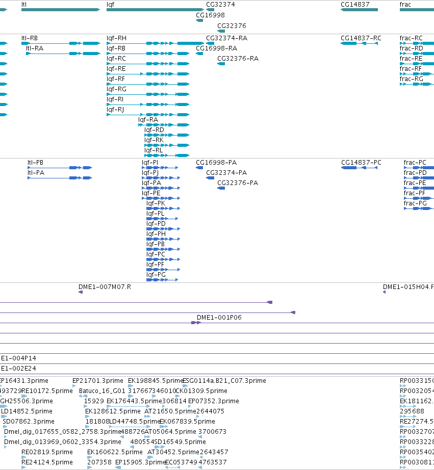Viewport: 434px width, 470px height.
Task: Open EST EK160622.5prime
Action: tap(115, 452)
